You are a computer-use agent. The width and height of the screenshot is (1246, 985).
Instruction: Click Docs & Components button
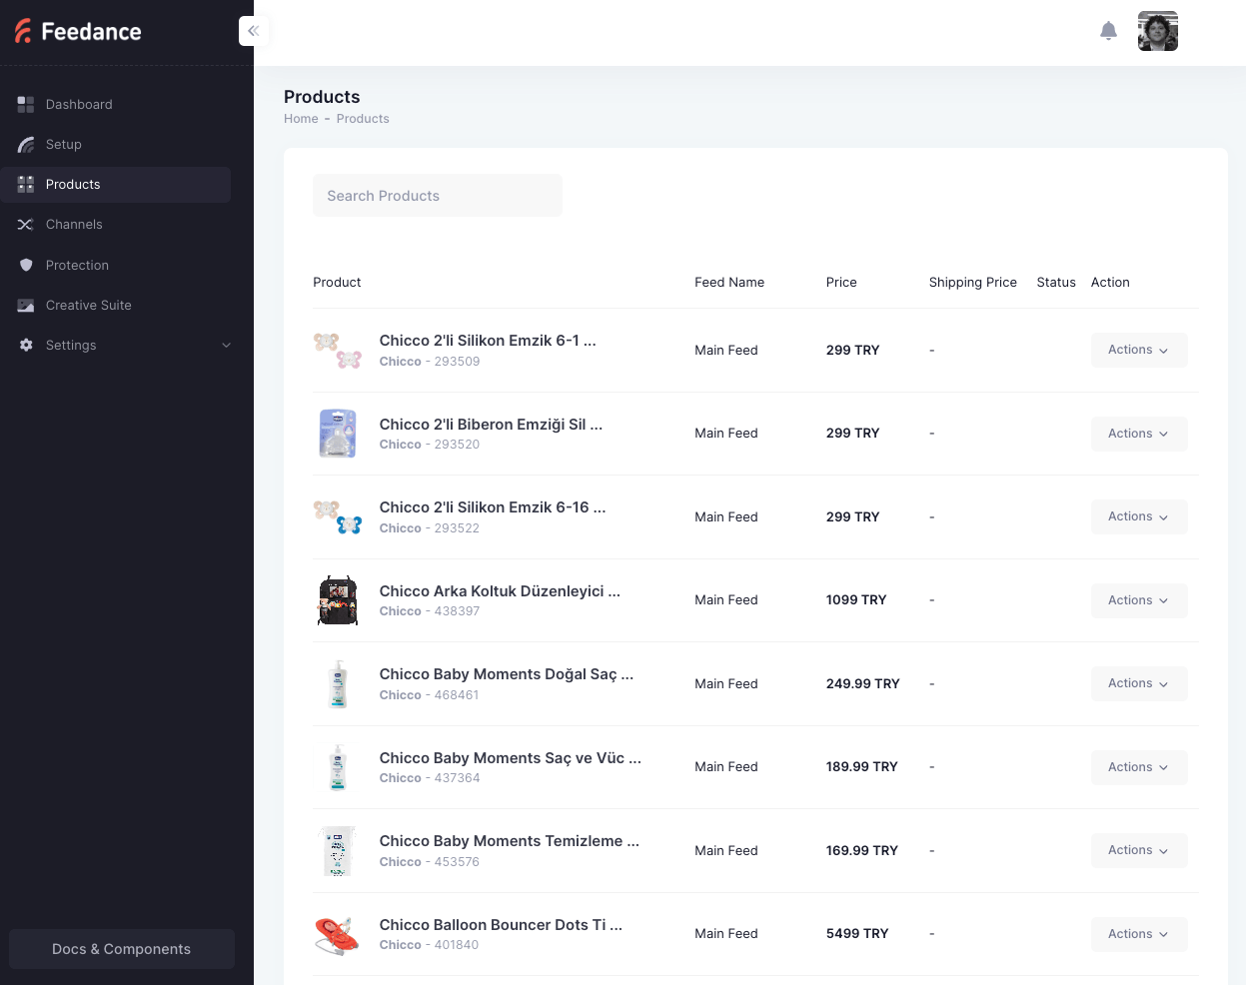(121, 949)
